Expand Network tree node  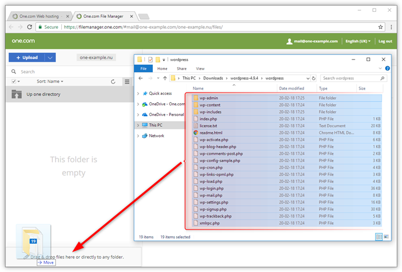[138, 136]
